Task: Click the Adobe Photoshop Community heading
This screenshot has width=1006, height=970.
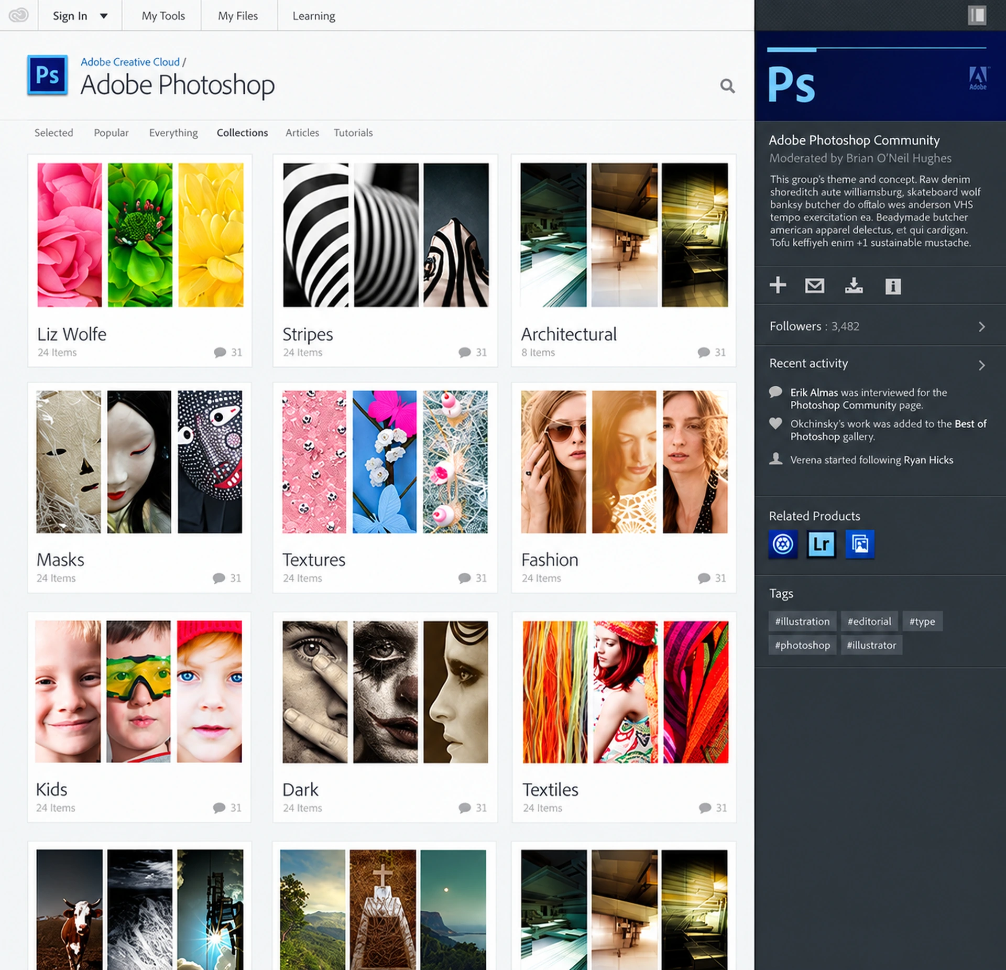Action: tap(854, 140)
